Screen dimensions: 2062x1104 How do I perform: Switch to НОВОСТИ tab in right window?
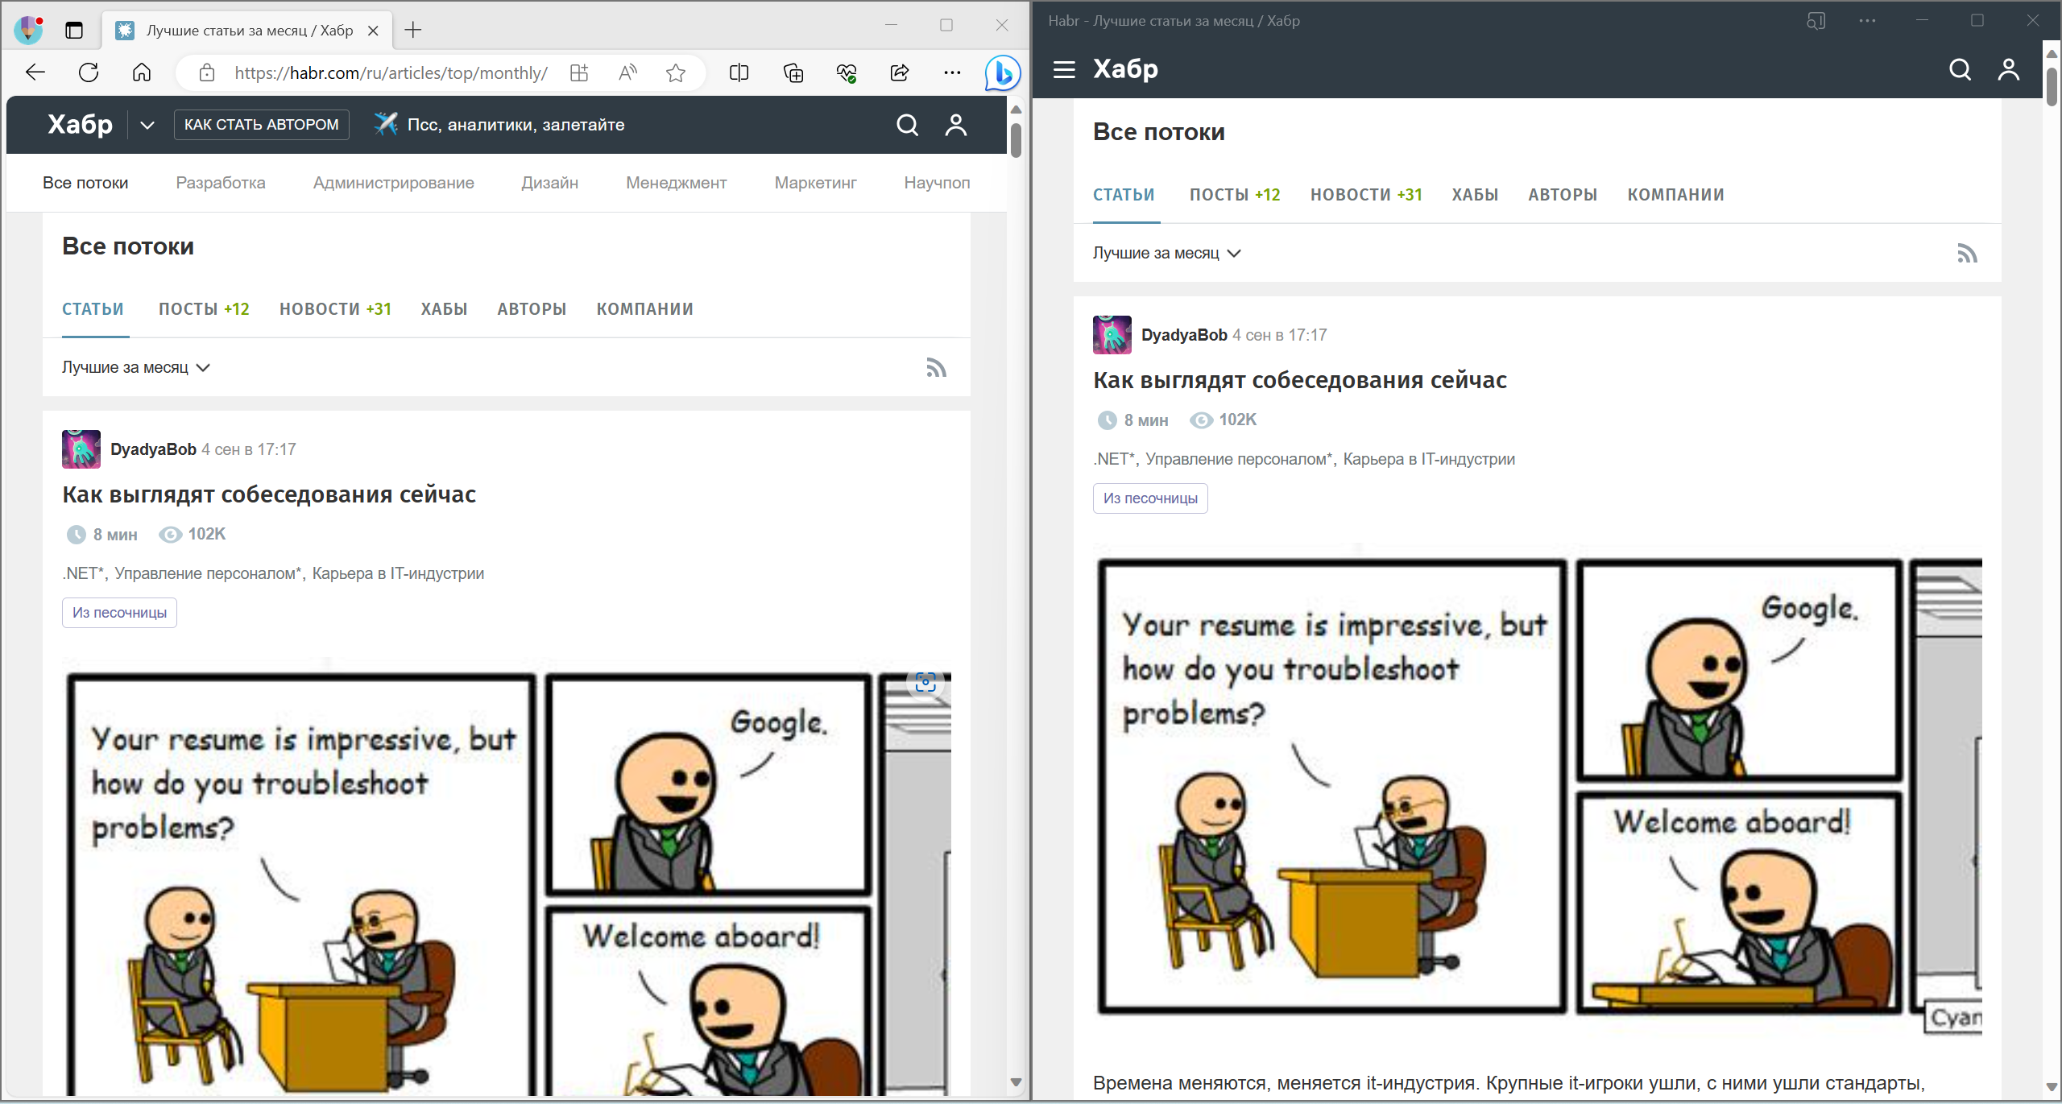tap(1366, 195)
